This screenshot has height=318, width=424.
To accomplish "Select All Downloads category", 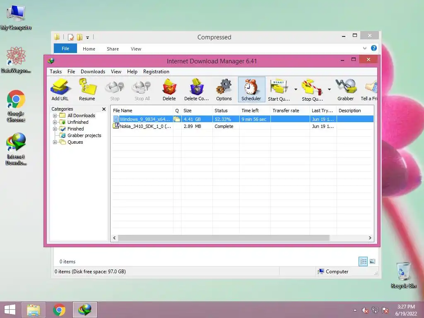I will tap(81, 116).
